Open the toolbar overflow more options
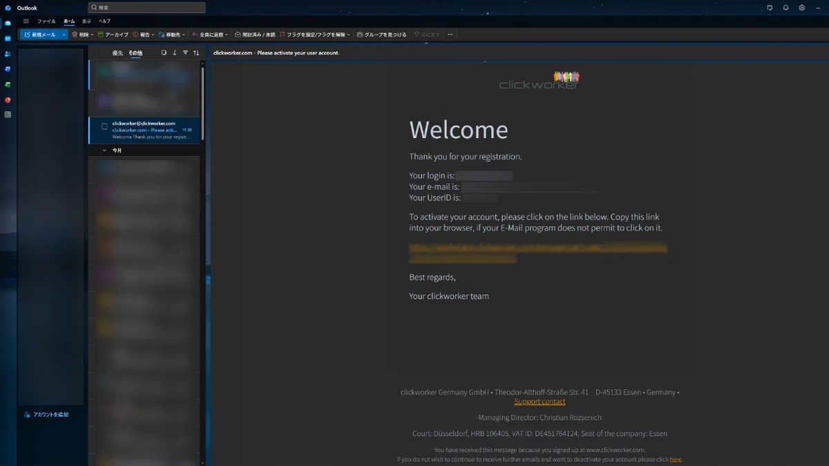This screenshot has height=466, width=829. (x=450, y=35)
